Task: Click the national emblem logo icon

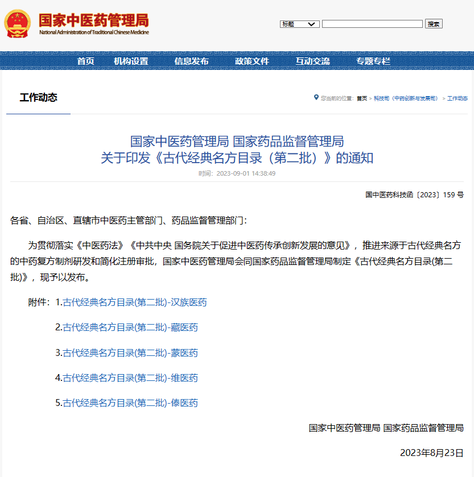Action: [17, 24]
